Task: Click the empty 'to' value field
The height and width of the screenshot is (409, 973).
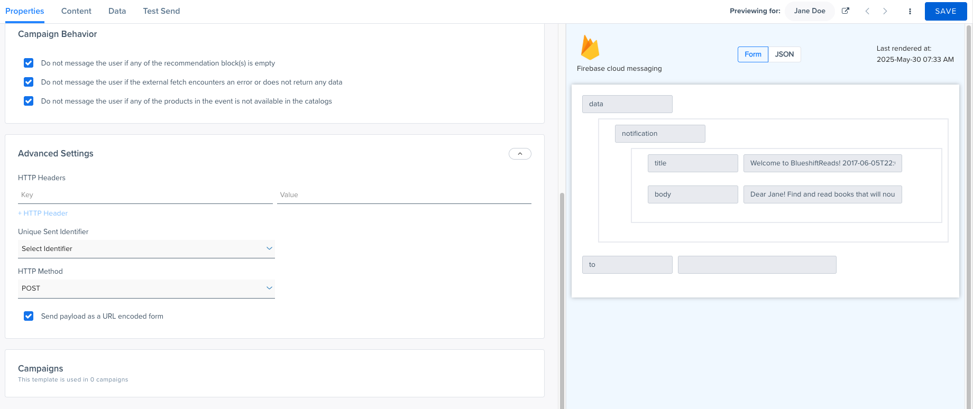Action: (x=757, y=265)
